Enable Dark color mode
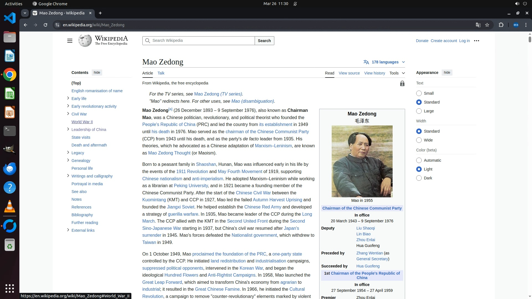This screenshot has height=299, width=532. click(x=419, y=178)
